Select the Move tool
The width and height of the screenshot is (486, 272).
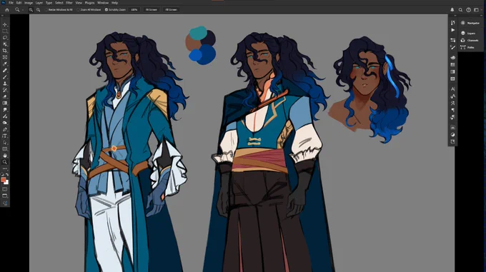coord(5,24)
